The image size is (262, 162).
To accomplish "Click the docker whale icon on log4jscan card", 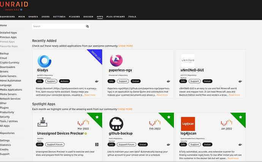I will [x=240, y=145].
